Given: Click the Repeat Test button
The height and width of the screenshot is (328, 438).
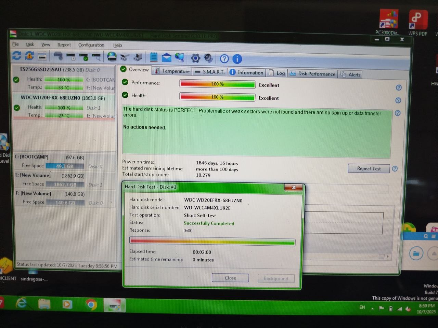Looking at the screenshot, I should click(x=369, y=168).
